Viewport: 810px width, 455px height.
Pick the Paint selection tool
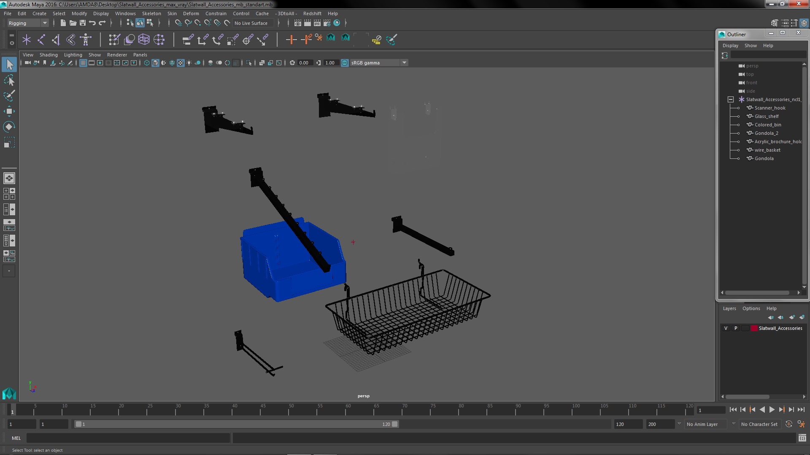click(x=9, y=96)
